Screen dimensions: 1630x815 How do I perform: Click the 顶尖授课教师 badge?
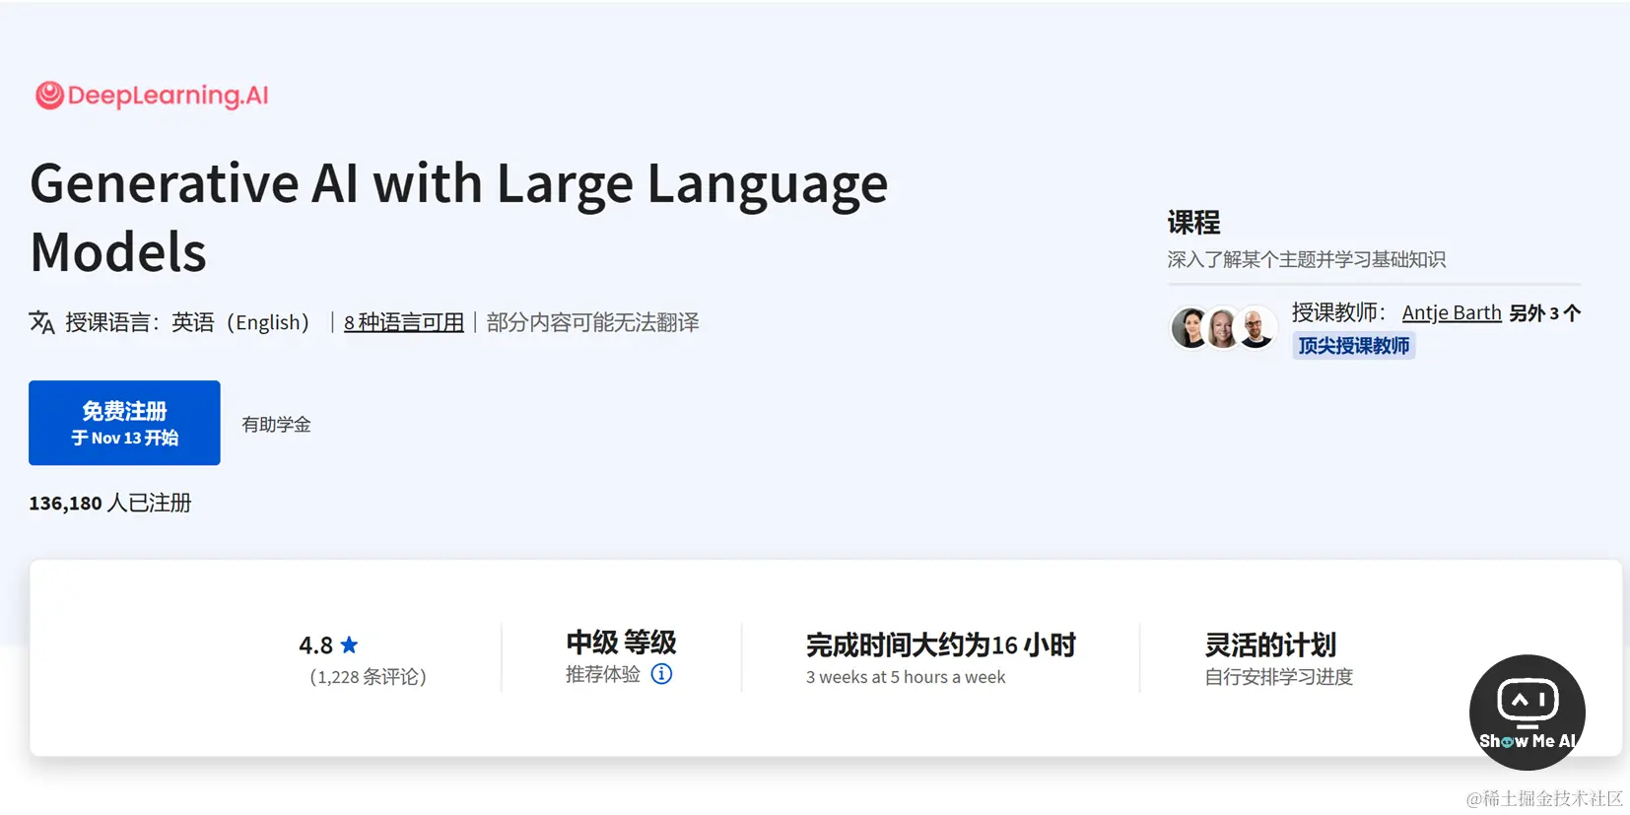pyautogui.click(x=1354, y=346)
